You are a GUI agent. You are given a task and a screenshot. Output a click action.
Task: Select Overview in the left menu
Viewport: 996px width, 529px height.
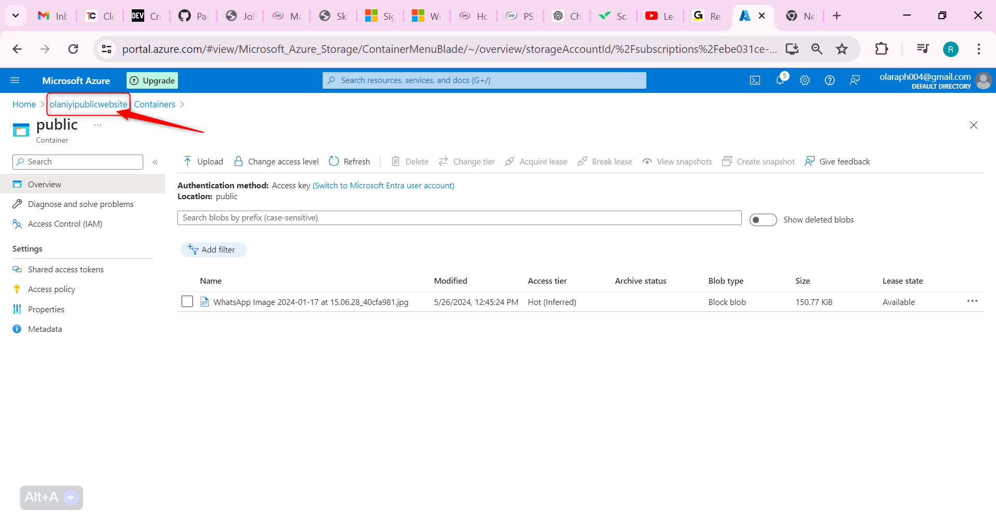point(82,184)
